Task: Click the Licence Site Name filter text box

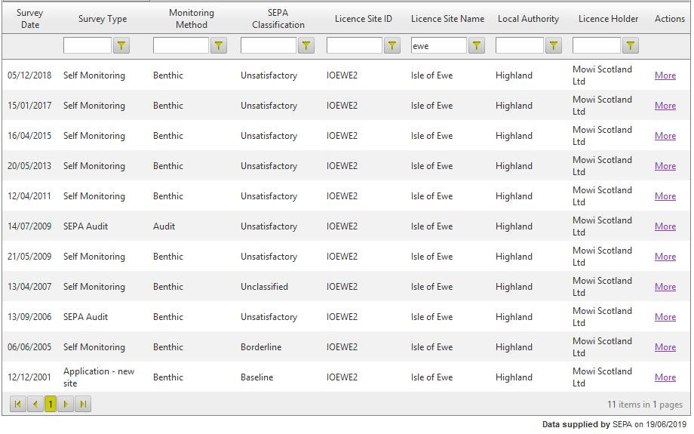Action: tap(438, 46)
